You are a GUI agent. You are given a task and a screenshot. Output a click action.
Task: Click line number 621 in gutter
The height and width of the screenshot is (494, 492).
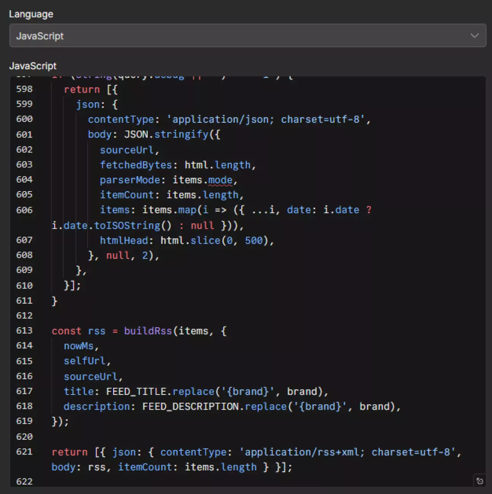point(24,452)
